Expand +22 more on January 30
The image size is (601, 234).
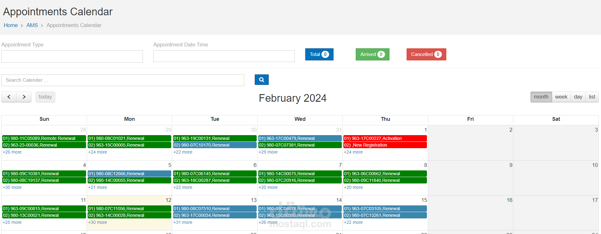(183, 152)
